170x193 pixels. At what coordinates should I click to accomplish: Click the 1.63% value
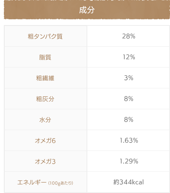(x=129, y=141)
